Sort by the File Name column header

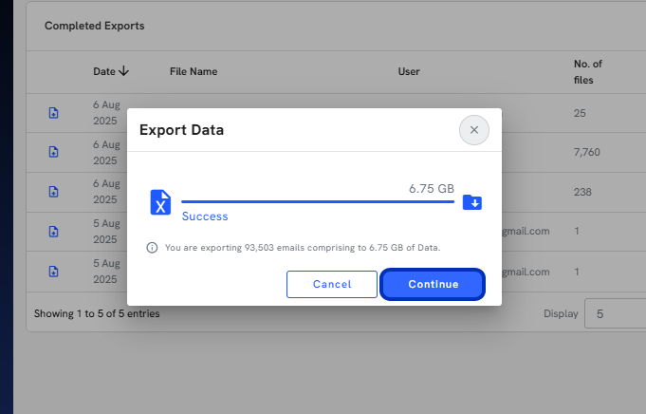pos(194,71)
